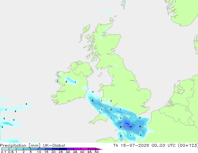Viewport: 198px width, 153px height.
Task: Click the "UTC" label
Action: click(x=171, y=146)
